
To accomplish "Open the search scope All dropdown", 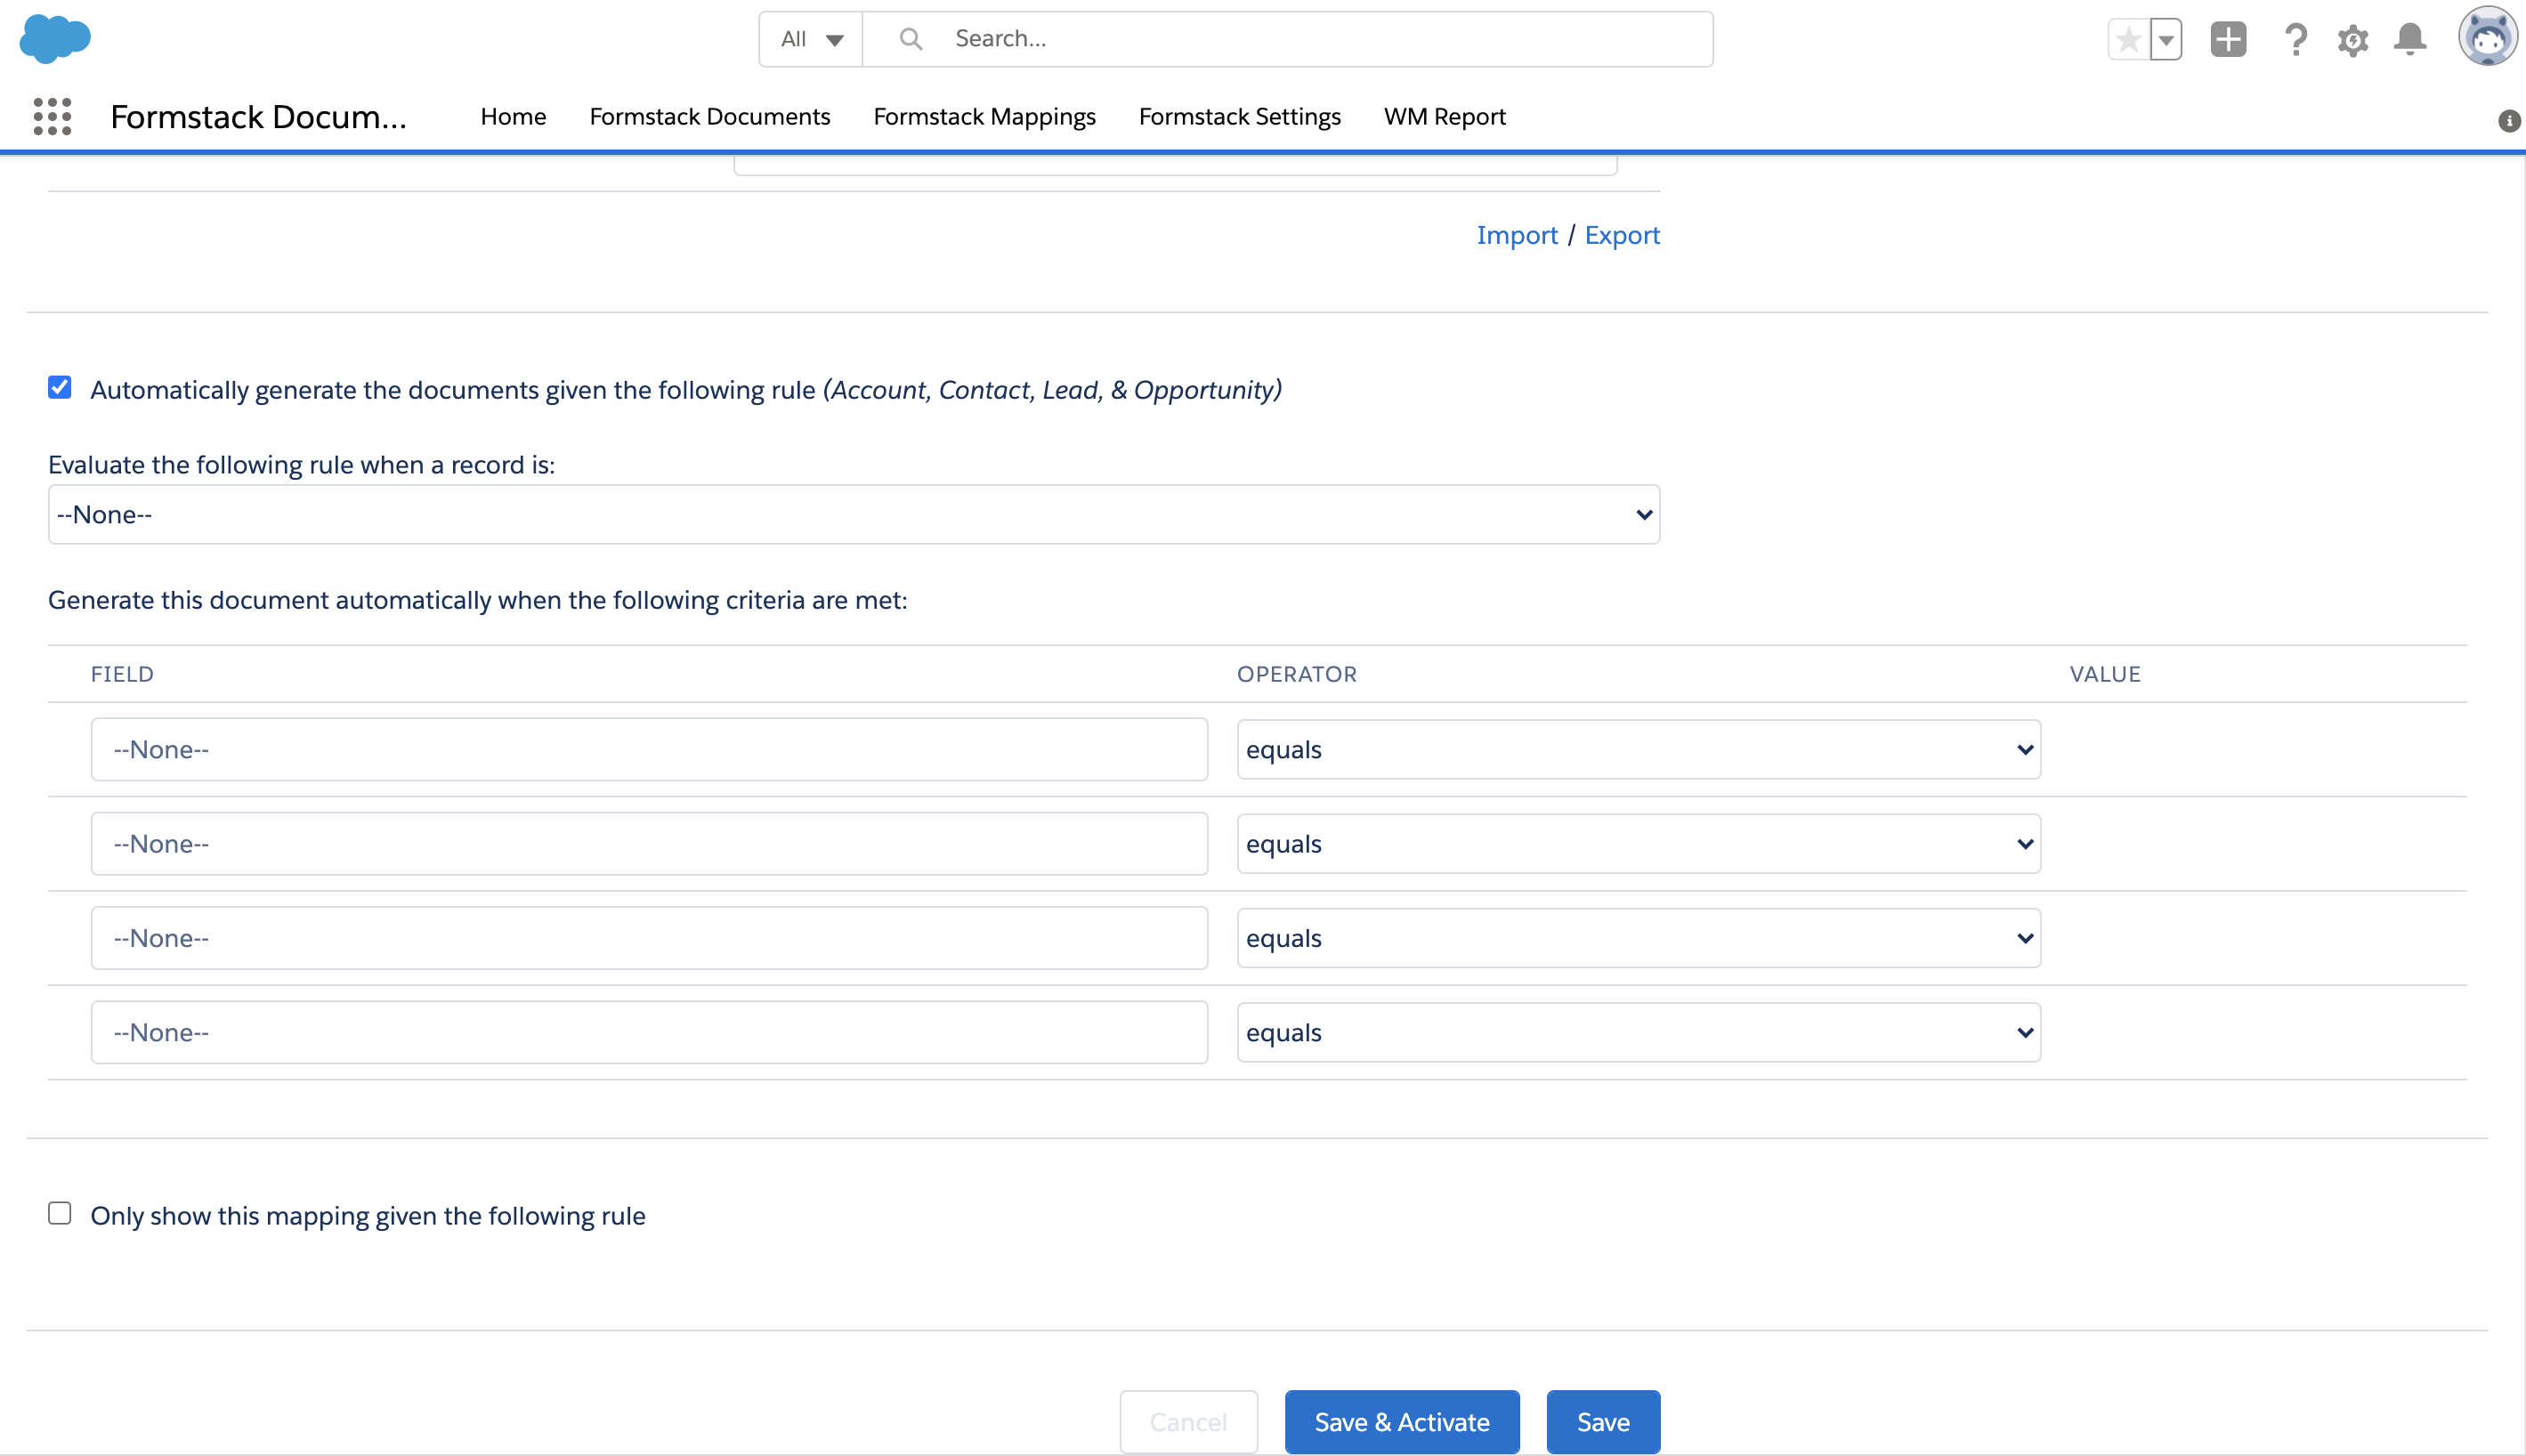I will (811, 40).
